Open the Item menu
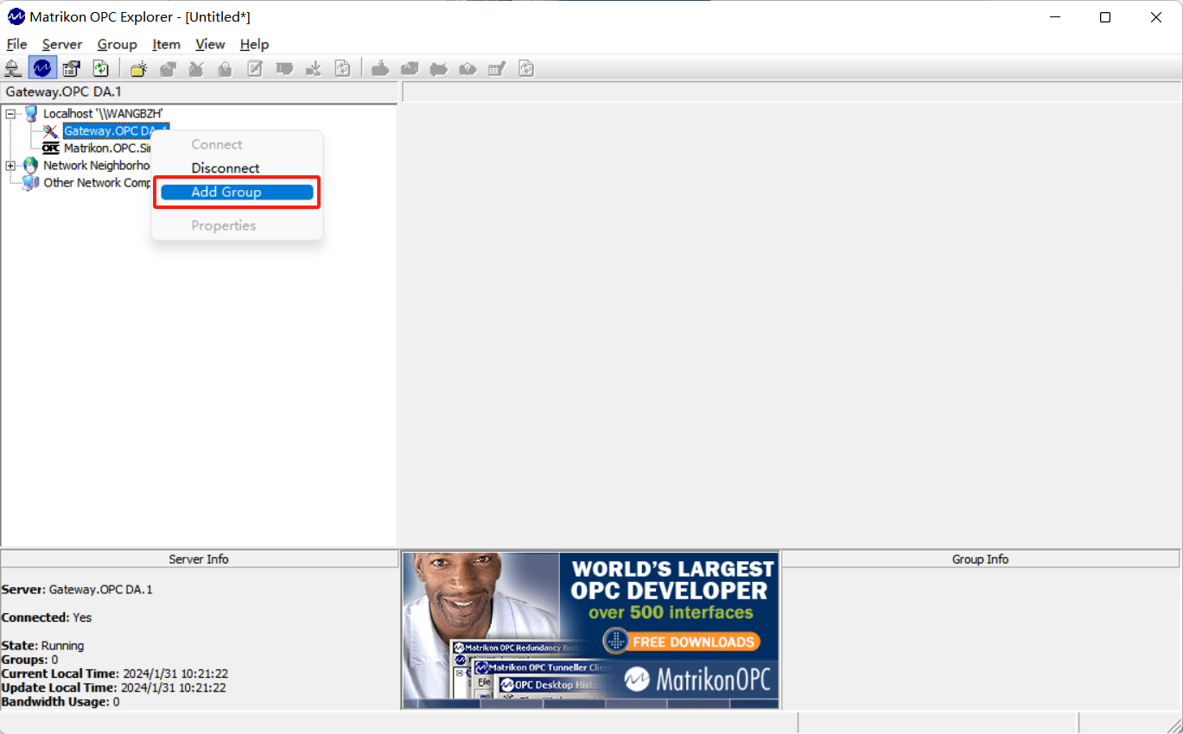The width and height of the screenshot is (1183, 734). click(167, 44)
